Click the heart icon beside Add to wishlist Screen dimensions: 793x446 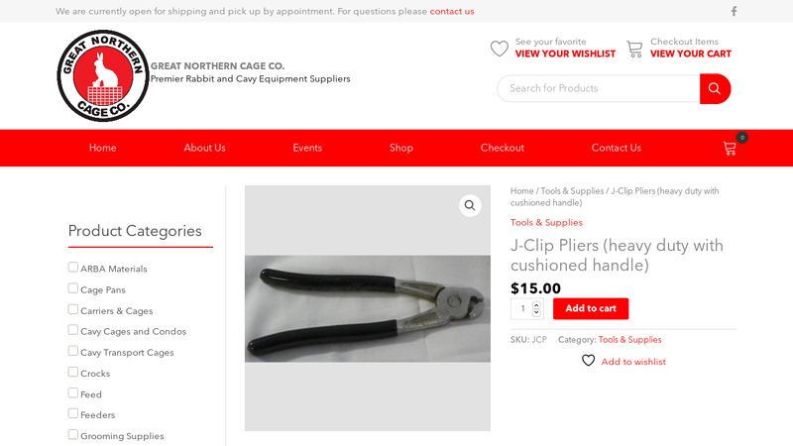click(x=589, y=361)
